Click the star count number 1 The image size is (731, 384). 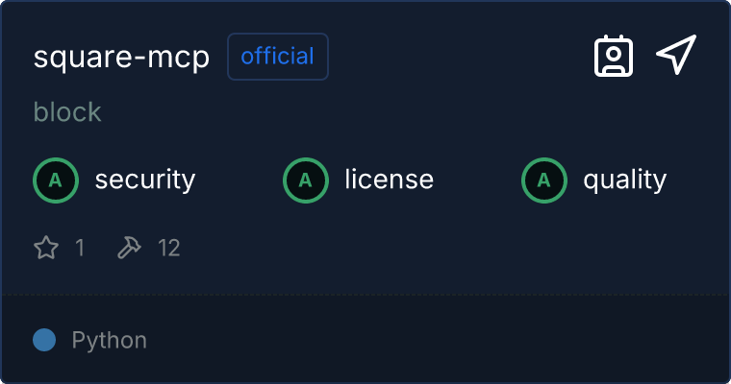click(80, 248)
